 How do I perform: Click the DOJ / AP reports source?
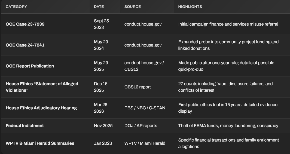[141, 126]
